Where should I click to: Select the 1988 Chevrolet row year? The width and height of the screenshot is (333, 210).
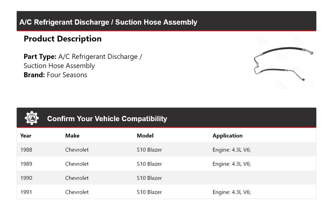point(26,150)
